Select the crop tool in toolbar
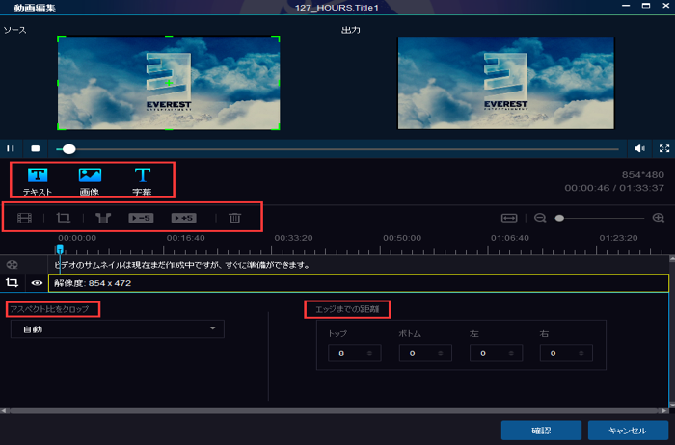The width and height of the screenshot is (675, 445). click(64, 218)
